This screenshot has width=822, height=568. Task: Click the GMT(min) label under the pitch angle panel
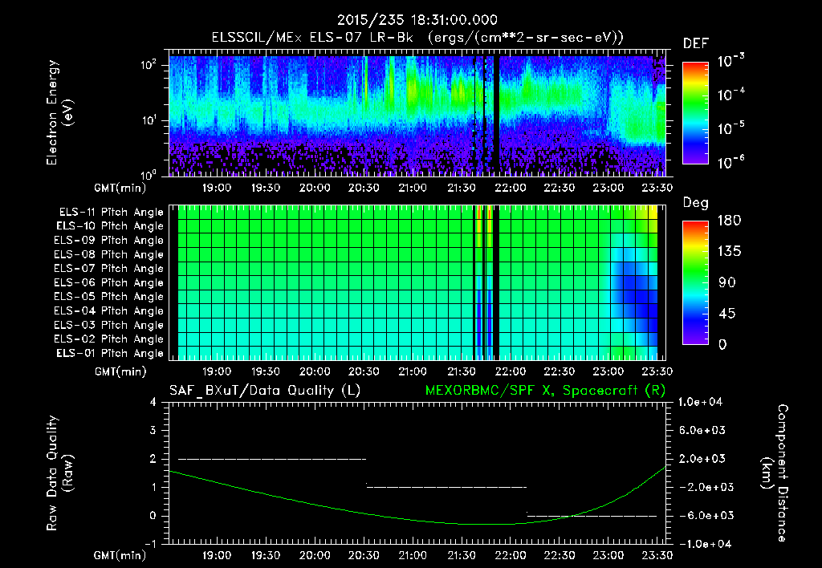point(120,372)
